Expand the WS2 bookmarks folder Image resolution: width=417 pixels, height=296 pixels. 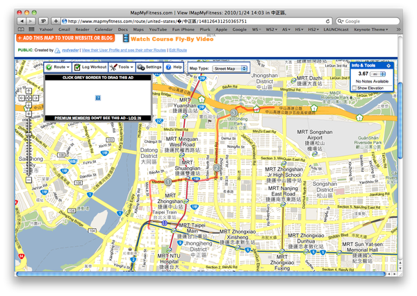[x=271, y=29]
